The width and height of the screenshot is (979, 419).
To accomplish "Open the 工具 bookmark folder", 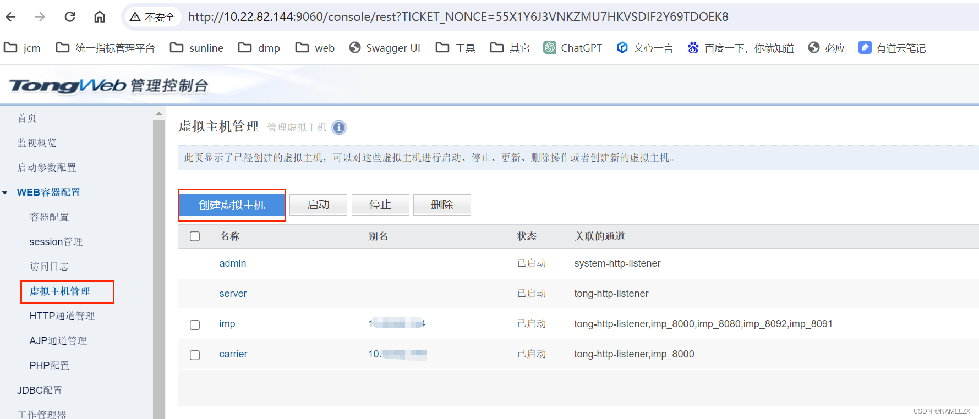I will pos(456,48).
